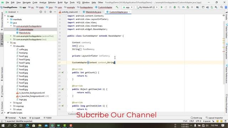Click UTF-8 encoding in status bar
Image resolution: width=228 pixels, height=128 pixels.
198,121
